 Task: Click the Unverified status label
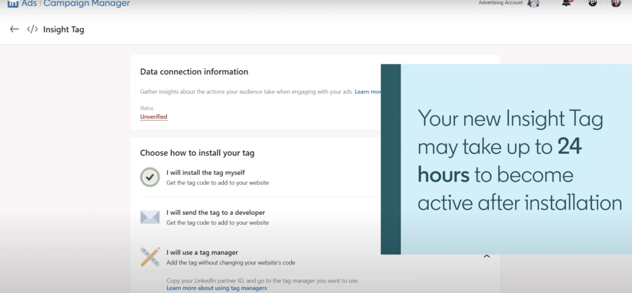pos(154,117)
